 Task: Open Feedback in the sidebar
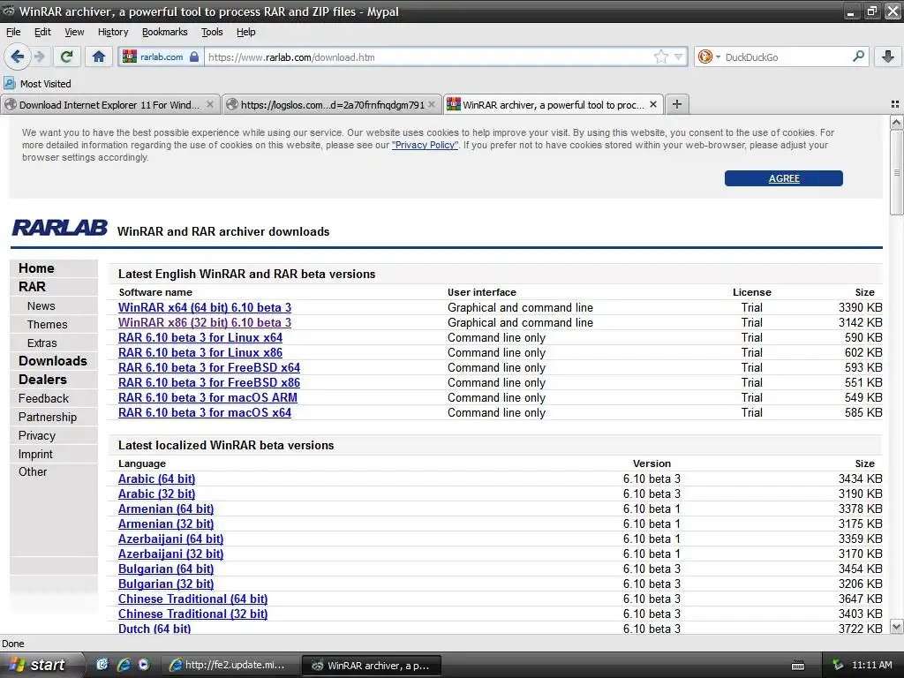pos(43,398)
